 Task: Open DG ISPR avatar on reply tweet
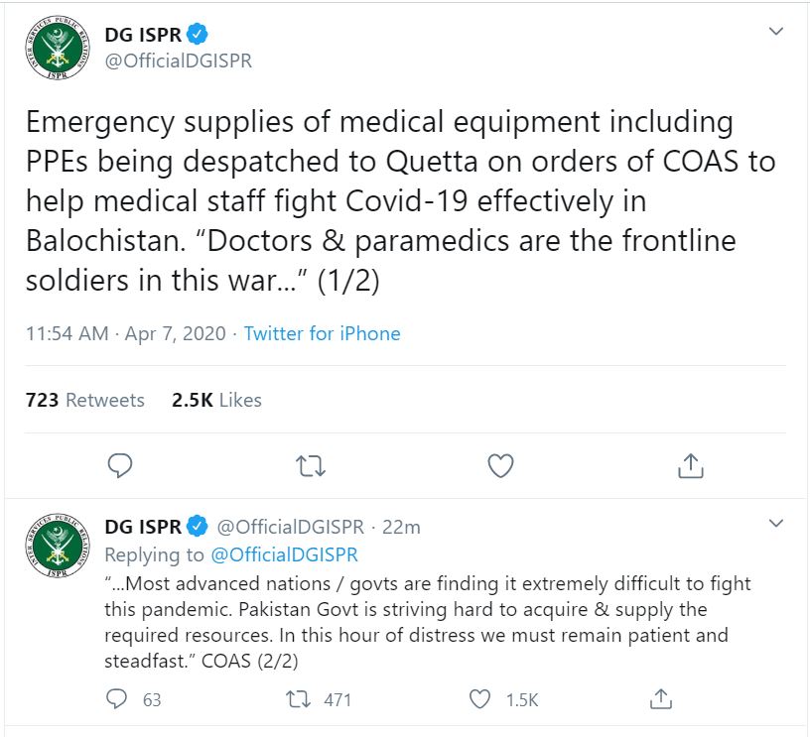[58, 546]
